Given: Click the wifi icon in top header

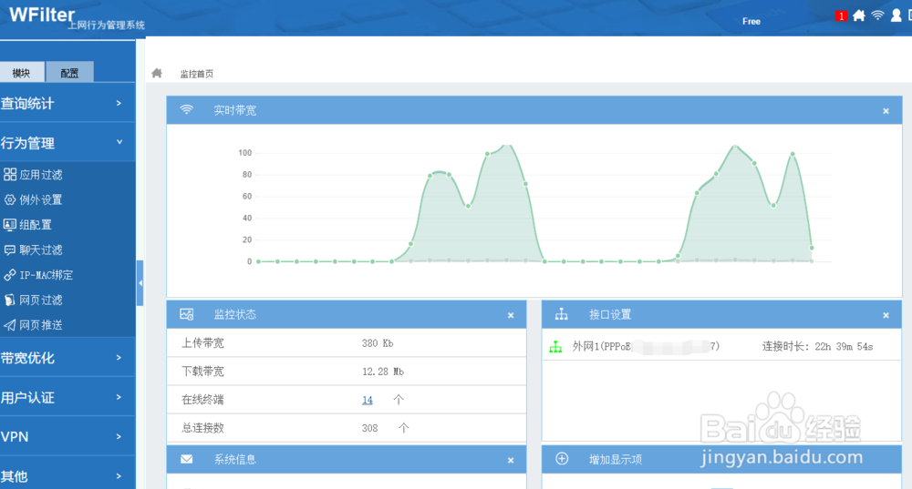Looking at the screenshot, I should click(877, 15).
